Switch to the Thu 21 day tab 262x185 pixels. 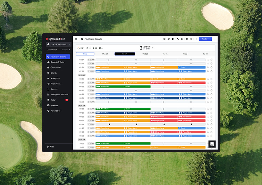(165, 54)
